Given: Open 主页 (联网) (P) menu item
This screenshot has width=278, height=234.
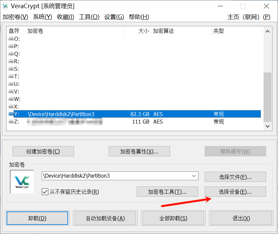Looking at the screenshot, I should [249, 17].
